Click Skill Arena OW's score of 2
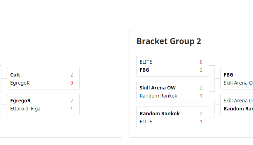253x145 pixels. (x=201, y=88)
